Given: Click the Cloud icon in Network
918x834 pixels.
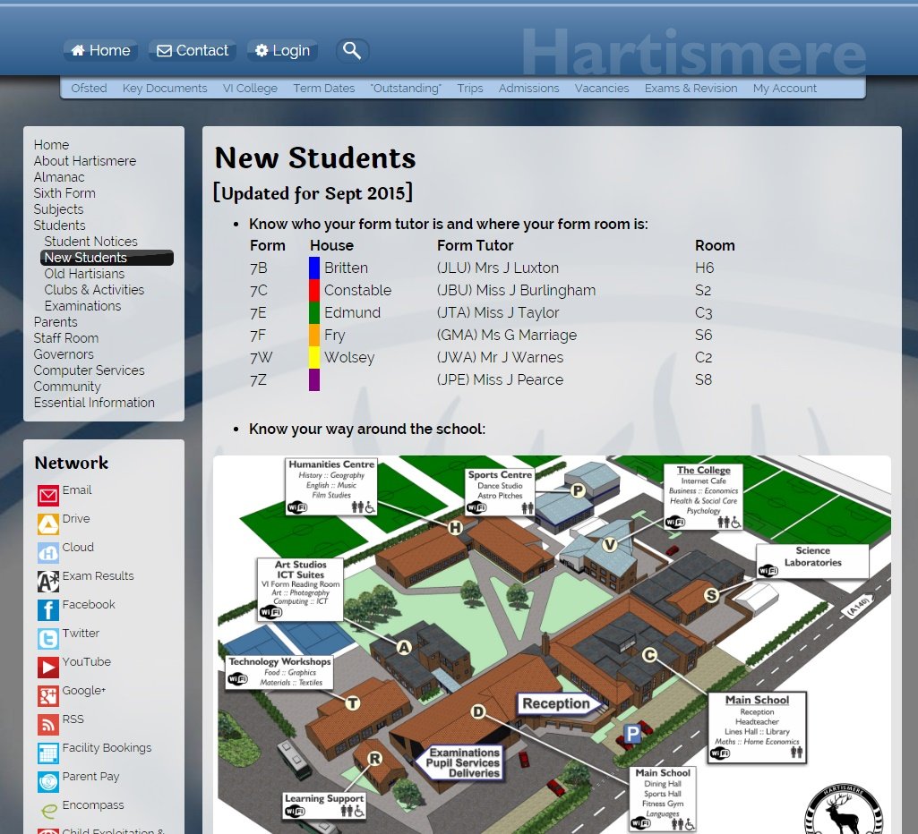Looking at the screenshot, I should point(48,552).
